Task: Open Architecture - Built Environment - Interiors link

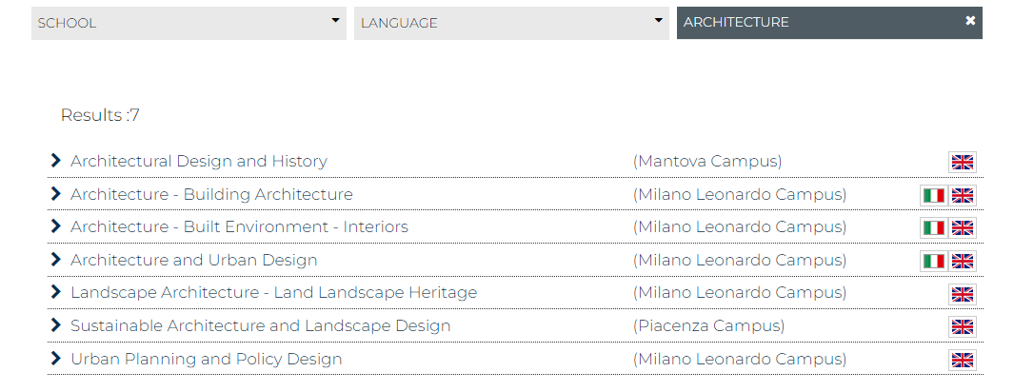Action: pyautogui.click(x=239, y=226)
